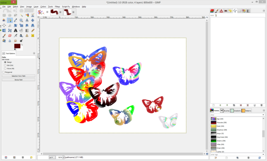Open the palette filter dropdown arrow
Screen dimensions: 267x161
click(x=263, y=115)
